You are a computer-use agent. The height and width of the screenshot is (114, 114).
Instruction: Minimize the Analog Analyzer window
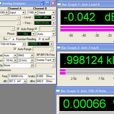[42, 3]
